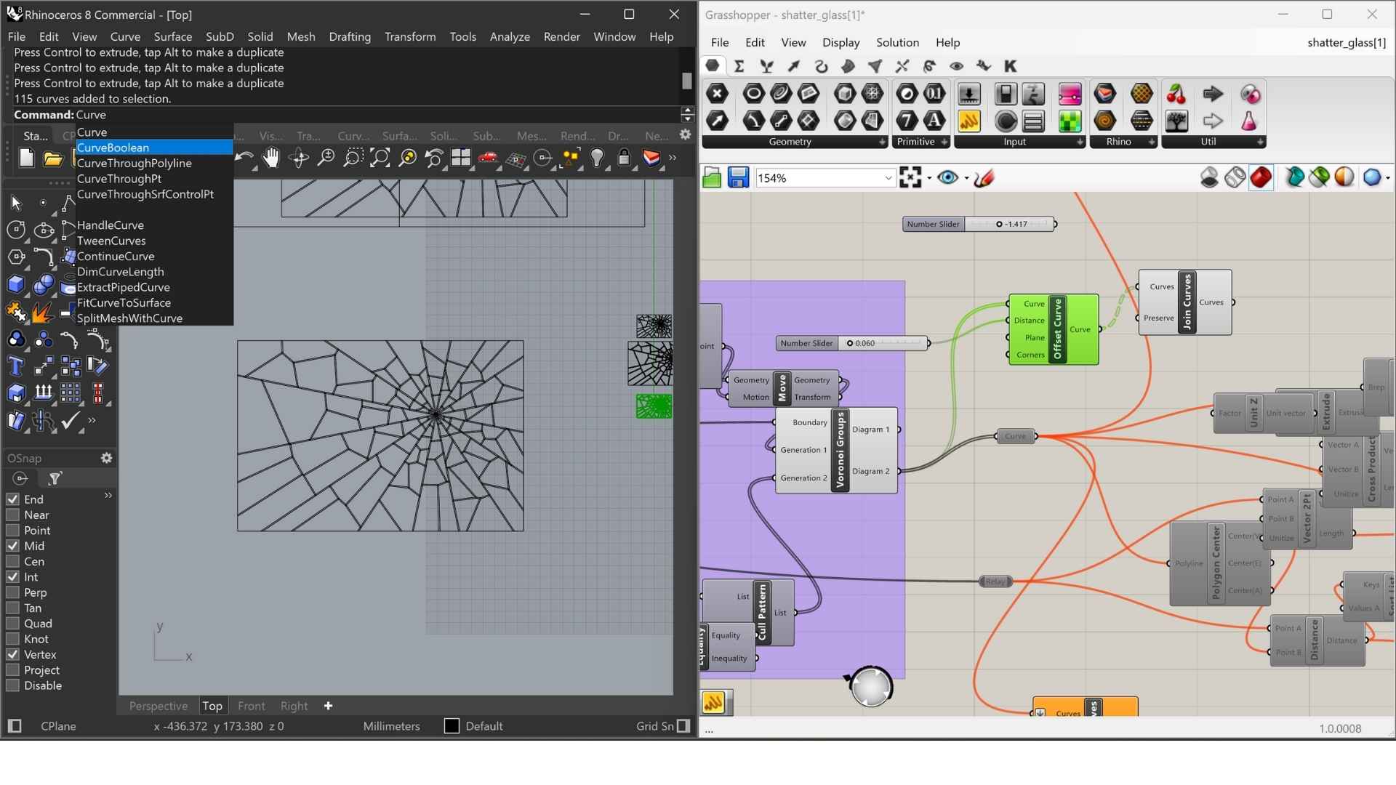
Task: Open the Surface menu in Rhino
Action: pos(173,36)
